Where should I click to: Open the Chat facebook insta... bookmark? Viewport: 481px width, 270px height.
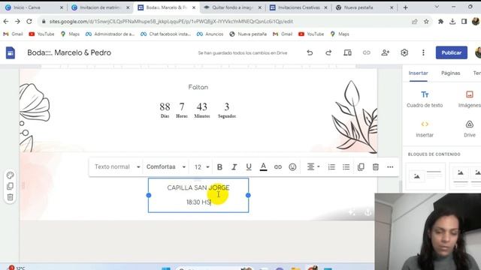(x=165, y=34)
